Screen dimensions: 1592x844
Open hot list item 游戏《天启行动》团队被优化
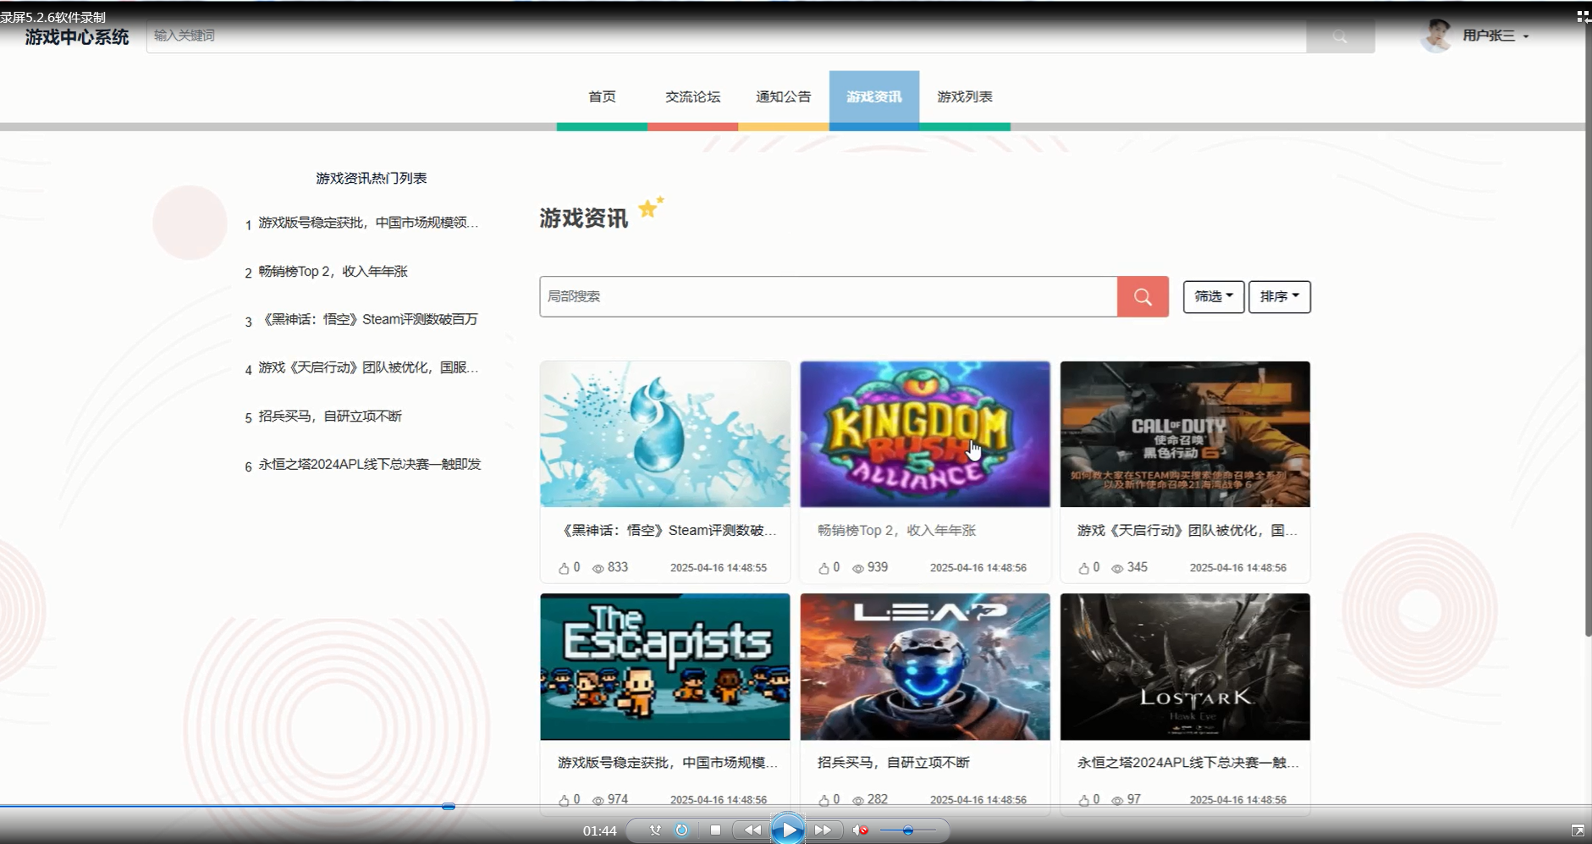368,367
